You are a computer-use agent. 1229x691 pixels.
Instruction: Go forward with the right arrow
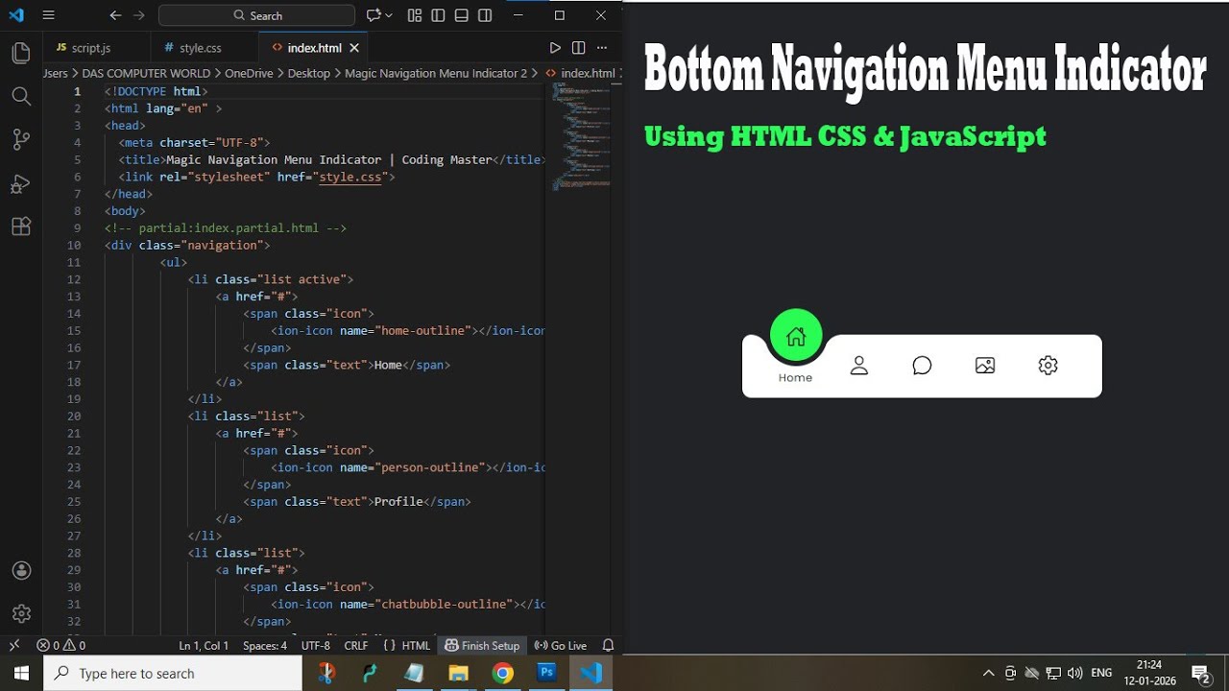[139, 15]
